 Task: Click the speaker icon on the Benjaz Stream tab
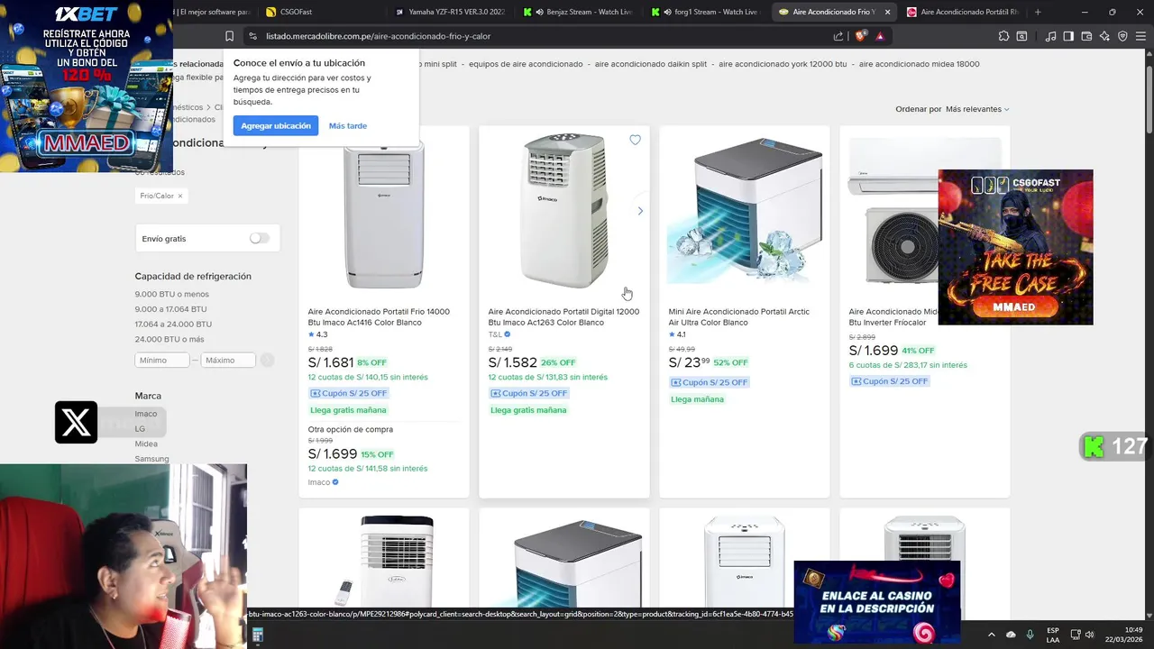540,12
